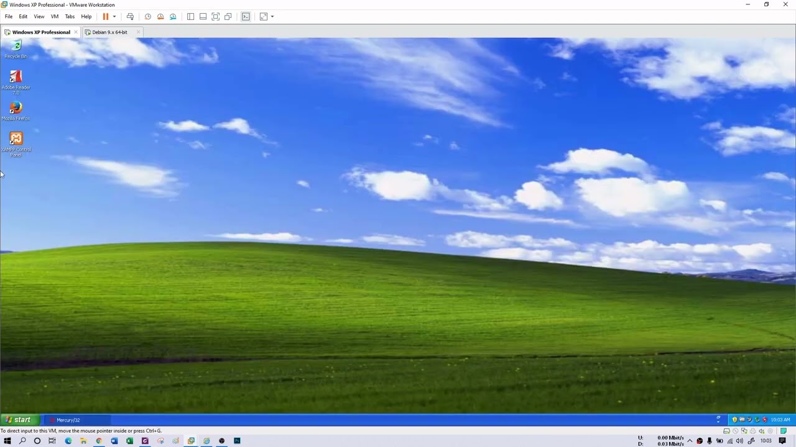The width and height of the screenshot is (796, 447).
Task: Click the host battery tray icon
Action: tap(720, 441)
